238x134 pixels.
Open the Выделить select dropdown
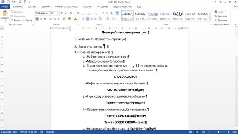(x=222, y=20)
